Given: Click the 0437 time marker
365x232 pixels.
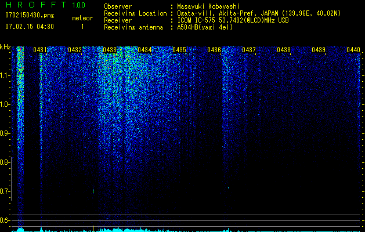Looking at the screenshot, I should pyautogui.click(x=249, y=50).
